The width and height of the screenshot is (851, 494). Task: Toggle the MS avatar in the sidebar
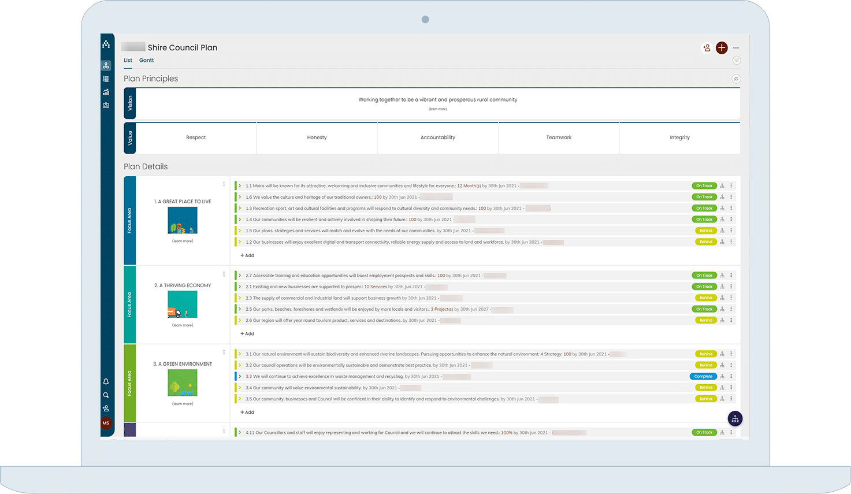[106, 423]
